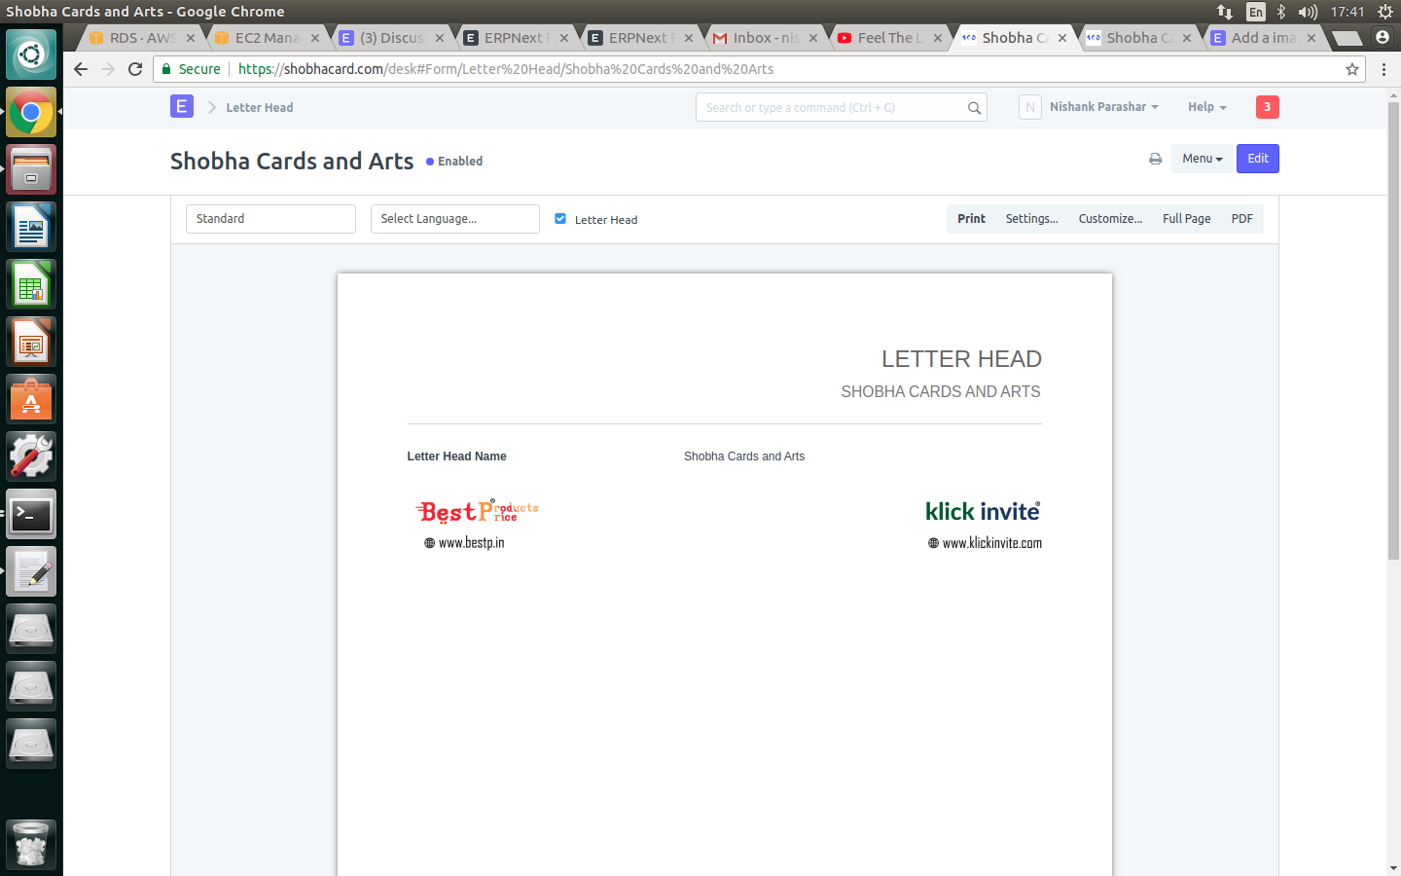Click Letter Head breadcrumb link
The height and width of the screenshot is (876, 1401).
259,108
